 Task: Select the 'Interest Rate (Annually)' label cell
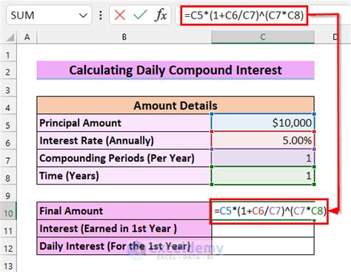pyautogui.click(x=124, y=141)
